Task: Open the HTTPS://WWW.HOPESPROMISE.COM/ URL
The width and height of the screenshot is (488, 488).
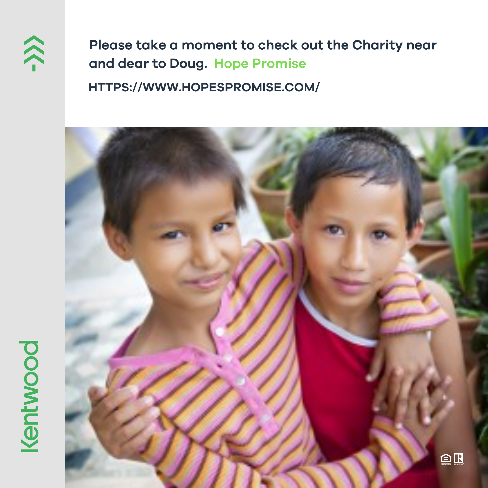Action: point(204,87)
